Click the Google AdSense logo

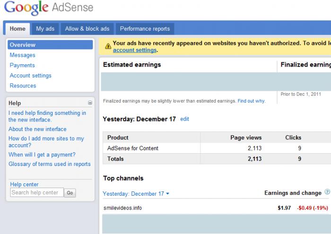coord(49,8)
